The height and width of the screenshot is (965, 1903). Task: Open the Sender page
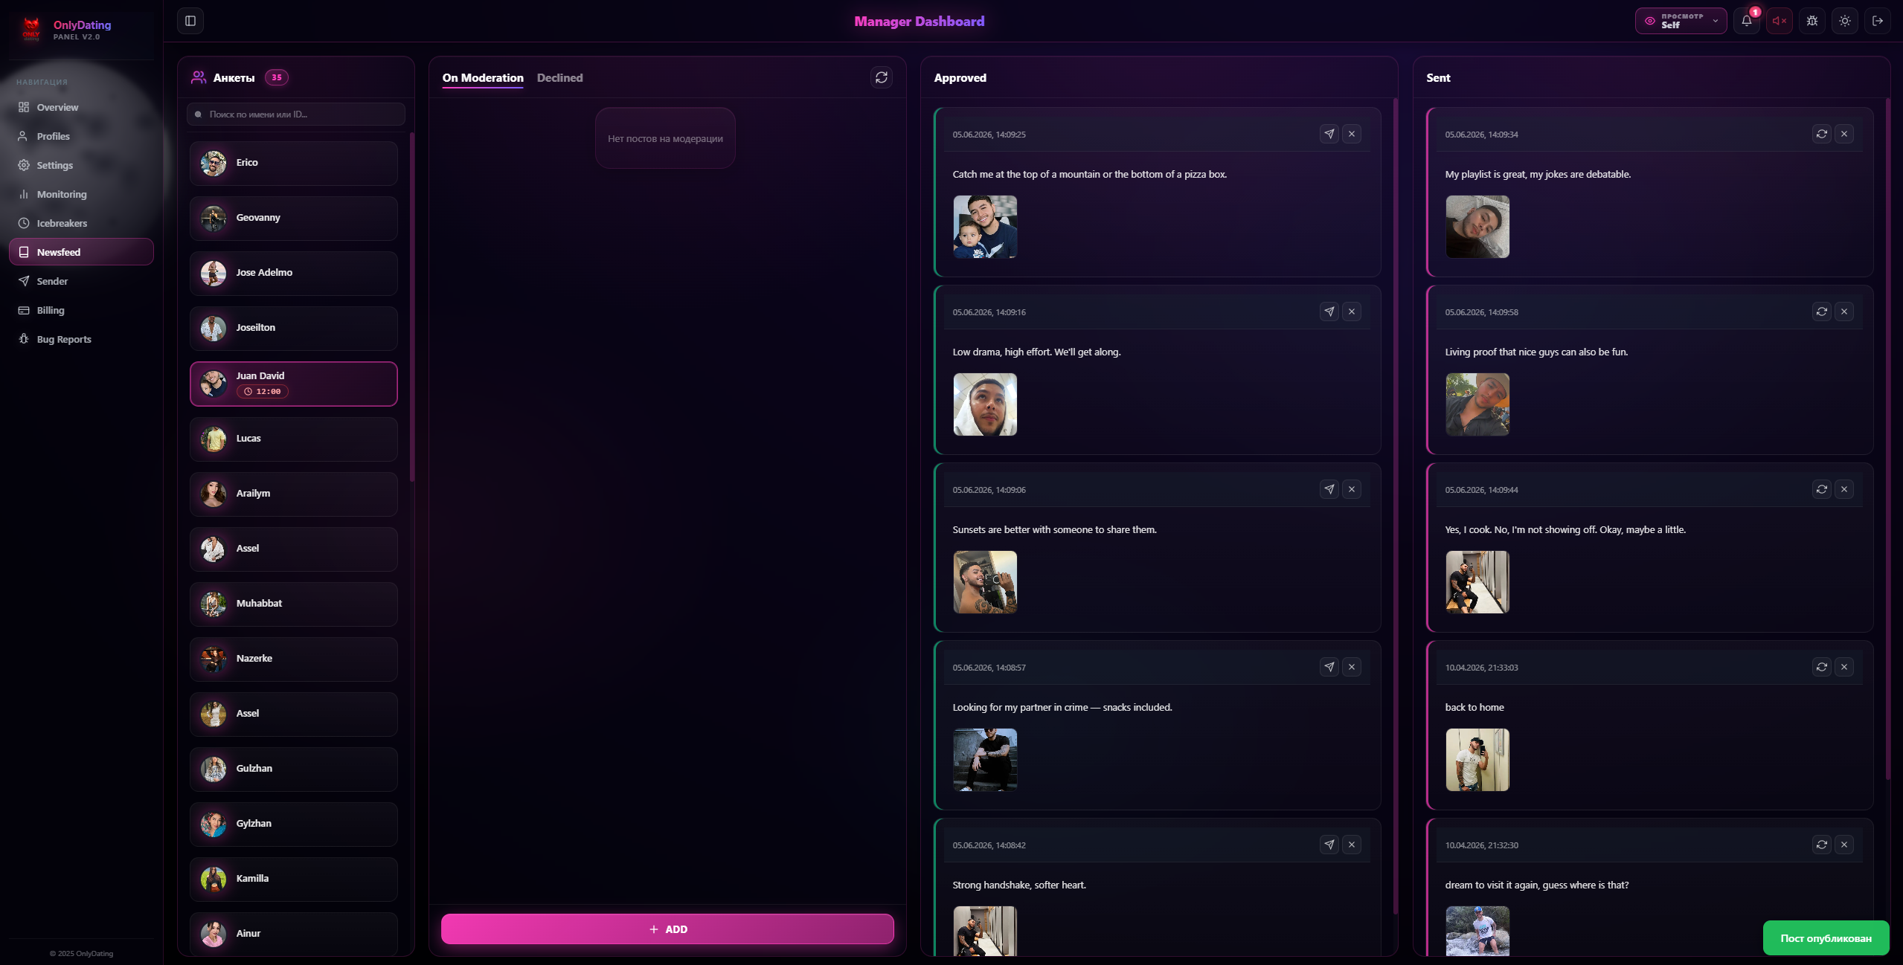pyautogui.click(x=81, y=281)
